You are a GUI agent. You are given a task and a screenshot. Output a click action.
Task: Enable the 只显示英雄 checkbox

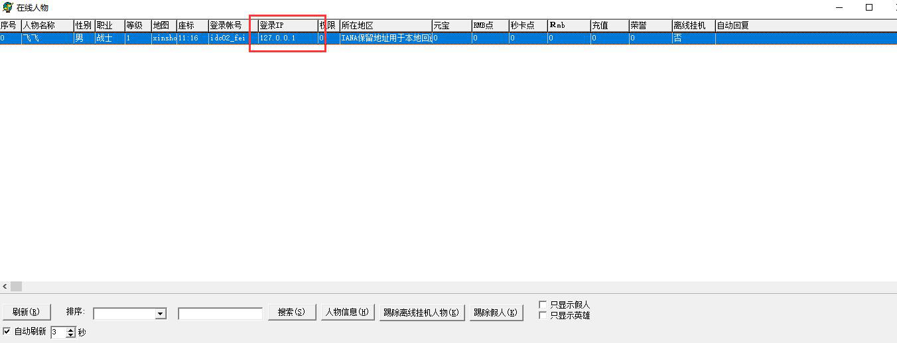(x=543, y=315)
